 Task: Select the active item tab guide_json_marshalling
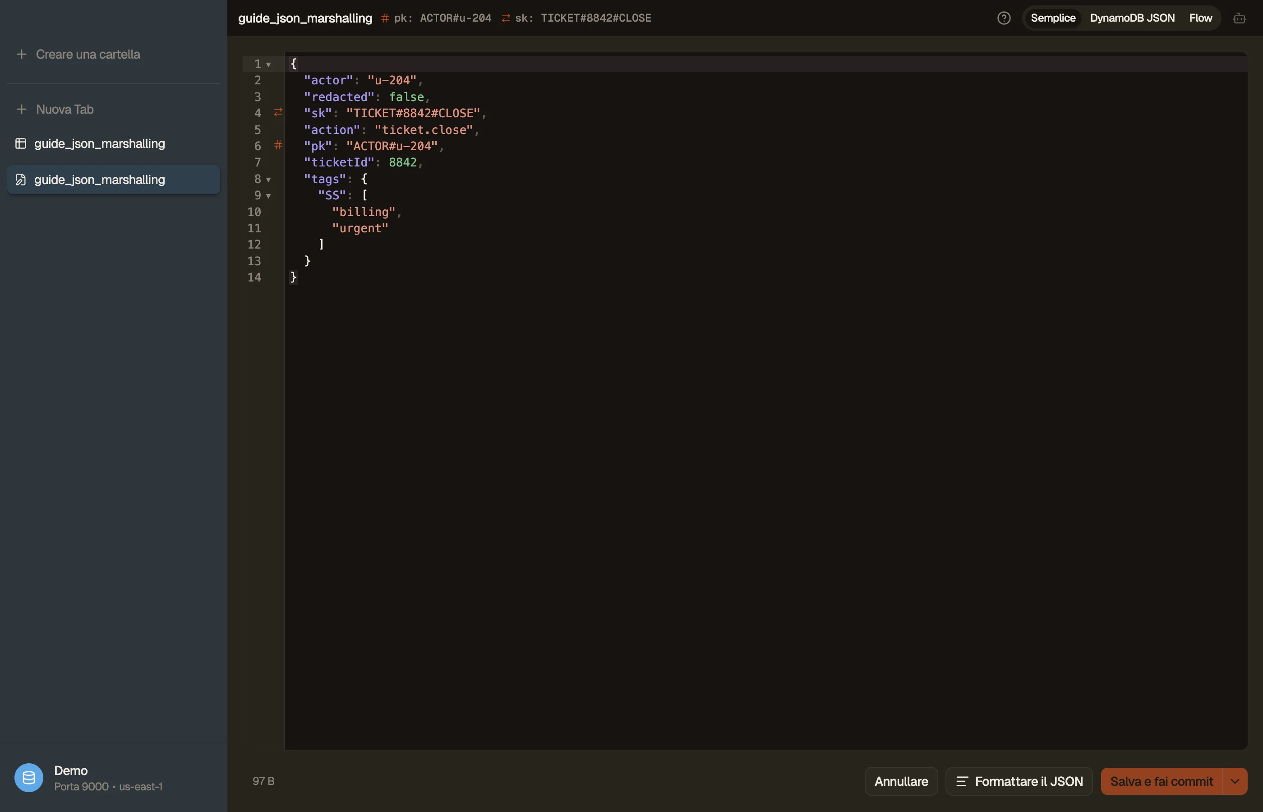pyautogui.click(x=113, y=180)
